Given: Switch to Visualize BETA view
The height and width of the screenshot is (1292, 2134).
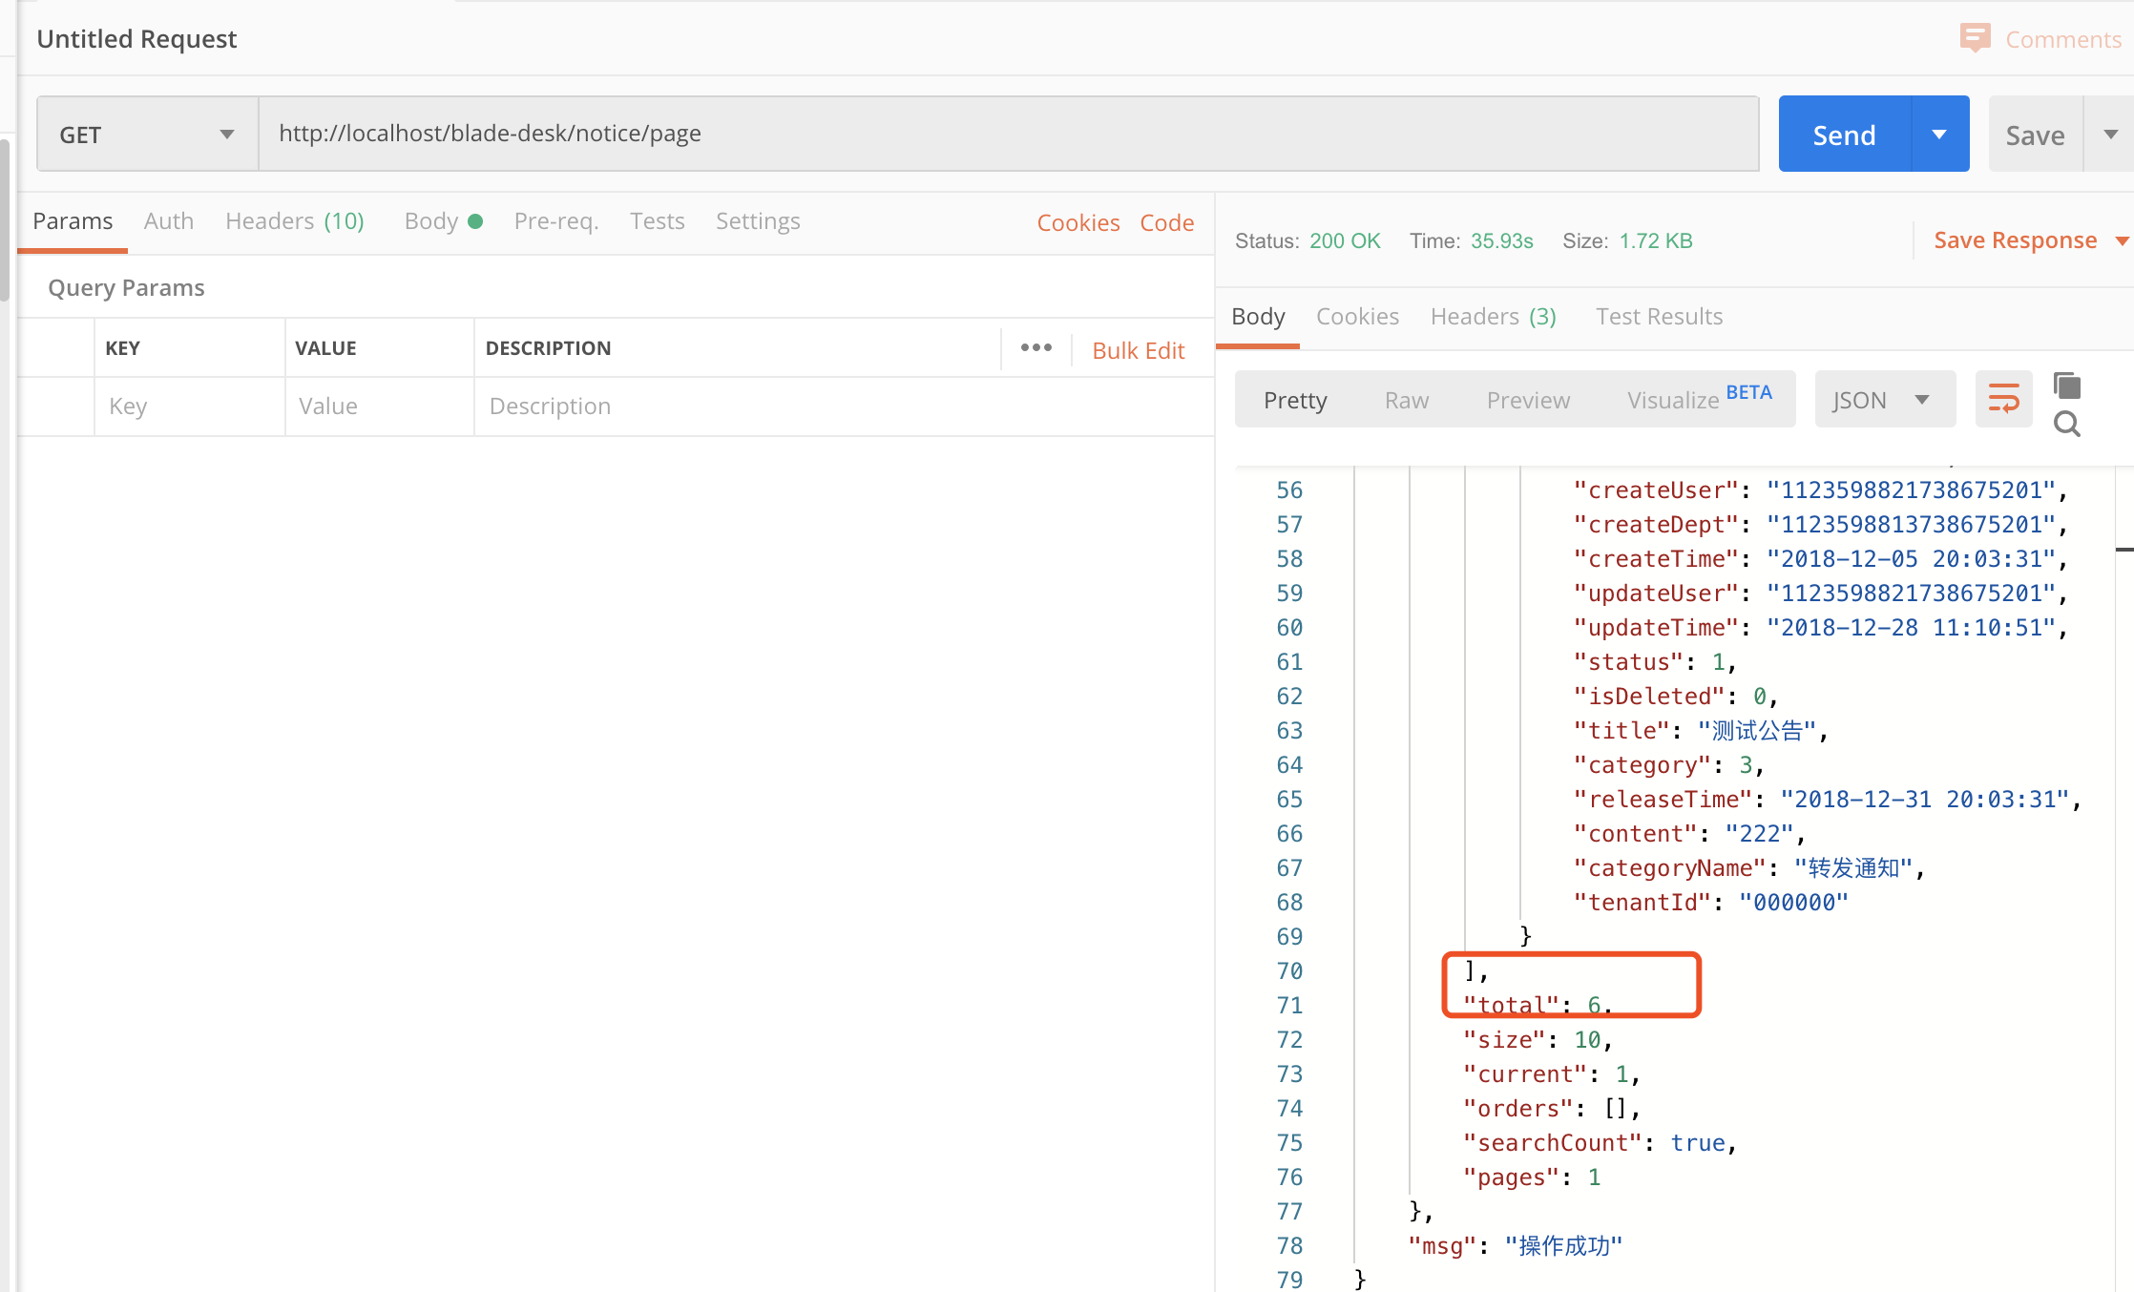Looking at the screenshot, I should (x=1700, y=398).
